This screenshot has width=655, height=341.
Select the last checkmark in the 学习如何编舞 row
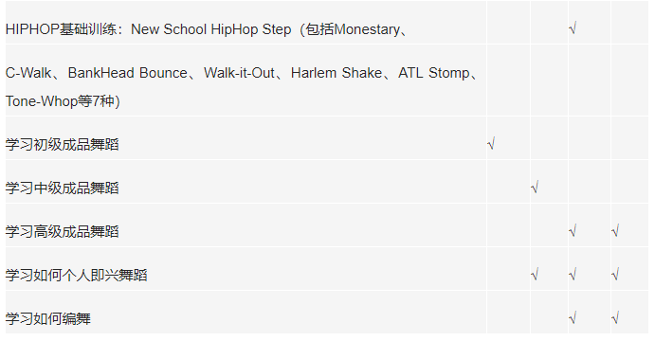point(615,318)
